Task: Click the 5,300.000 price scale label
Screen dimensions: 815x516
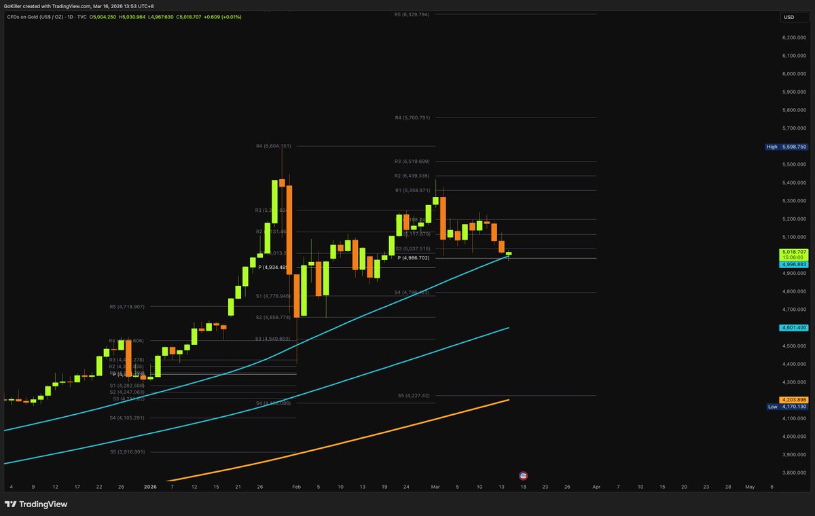Action: click(x=793, y=200)
